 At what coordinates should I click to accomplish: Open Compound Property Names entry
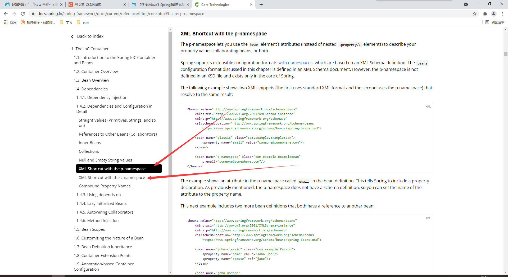[x=105, y=186]
